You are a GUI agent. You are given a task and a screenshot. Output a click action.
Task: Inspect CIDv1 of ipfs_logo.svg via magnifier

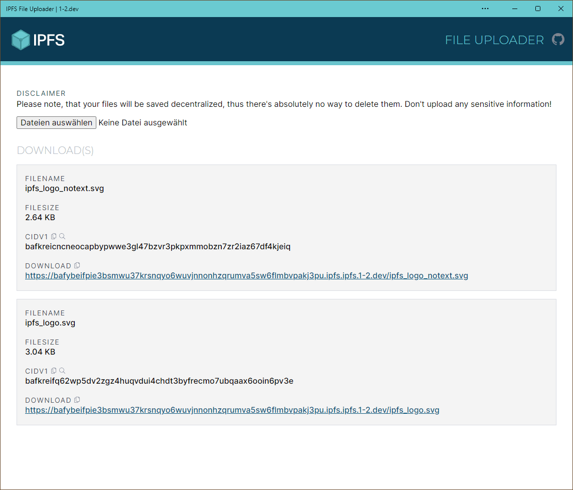coord(63,371)
